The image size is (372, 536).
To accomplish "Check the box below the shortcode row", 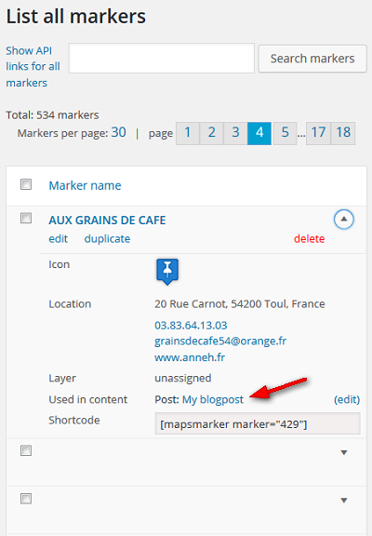I will point(26,450).
